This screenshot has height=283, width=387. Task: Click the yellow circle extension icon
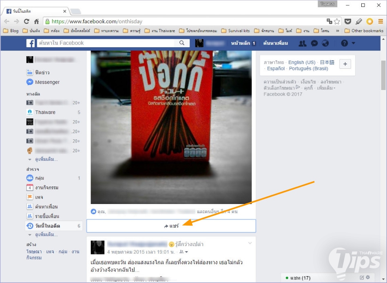pos(369,22)
